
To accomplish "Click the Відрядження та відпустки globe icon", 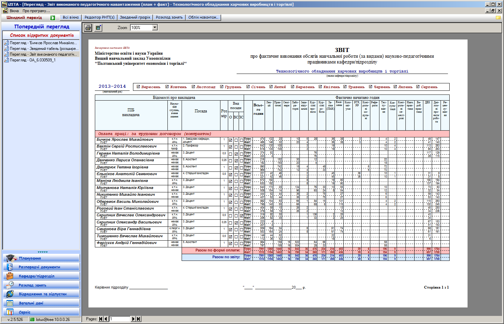I will click(10, 294).
